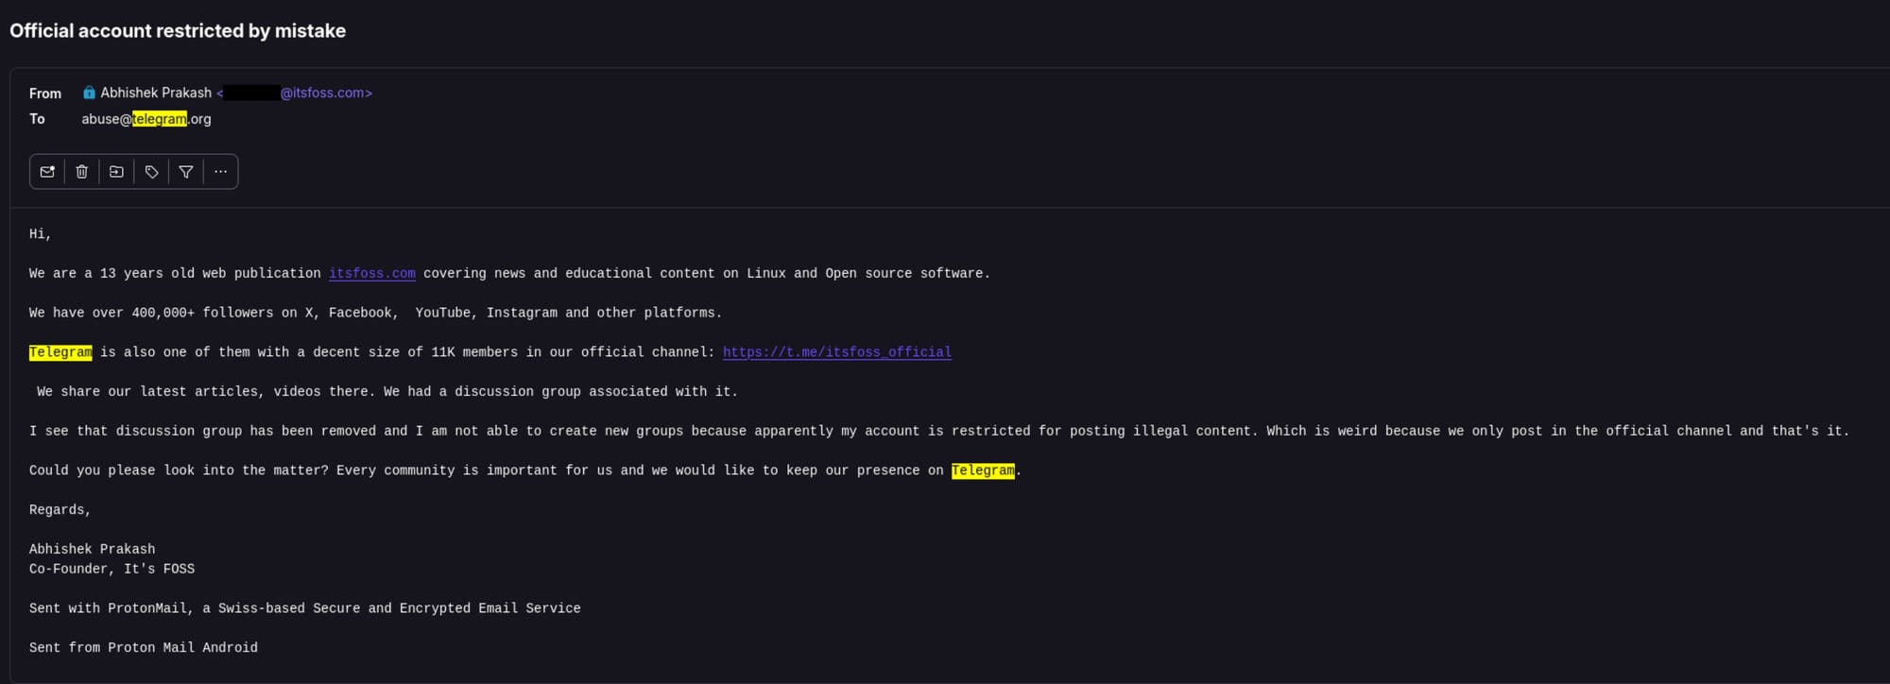The width and height of the screenshot is (1890, 684).
Task: Click the 'Co-Founder, It's FOSS' signature line
Action: pyautogui.click(x=112, y=569)
